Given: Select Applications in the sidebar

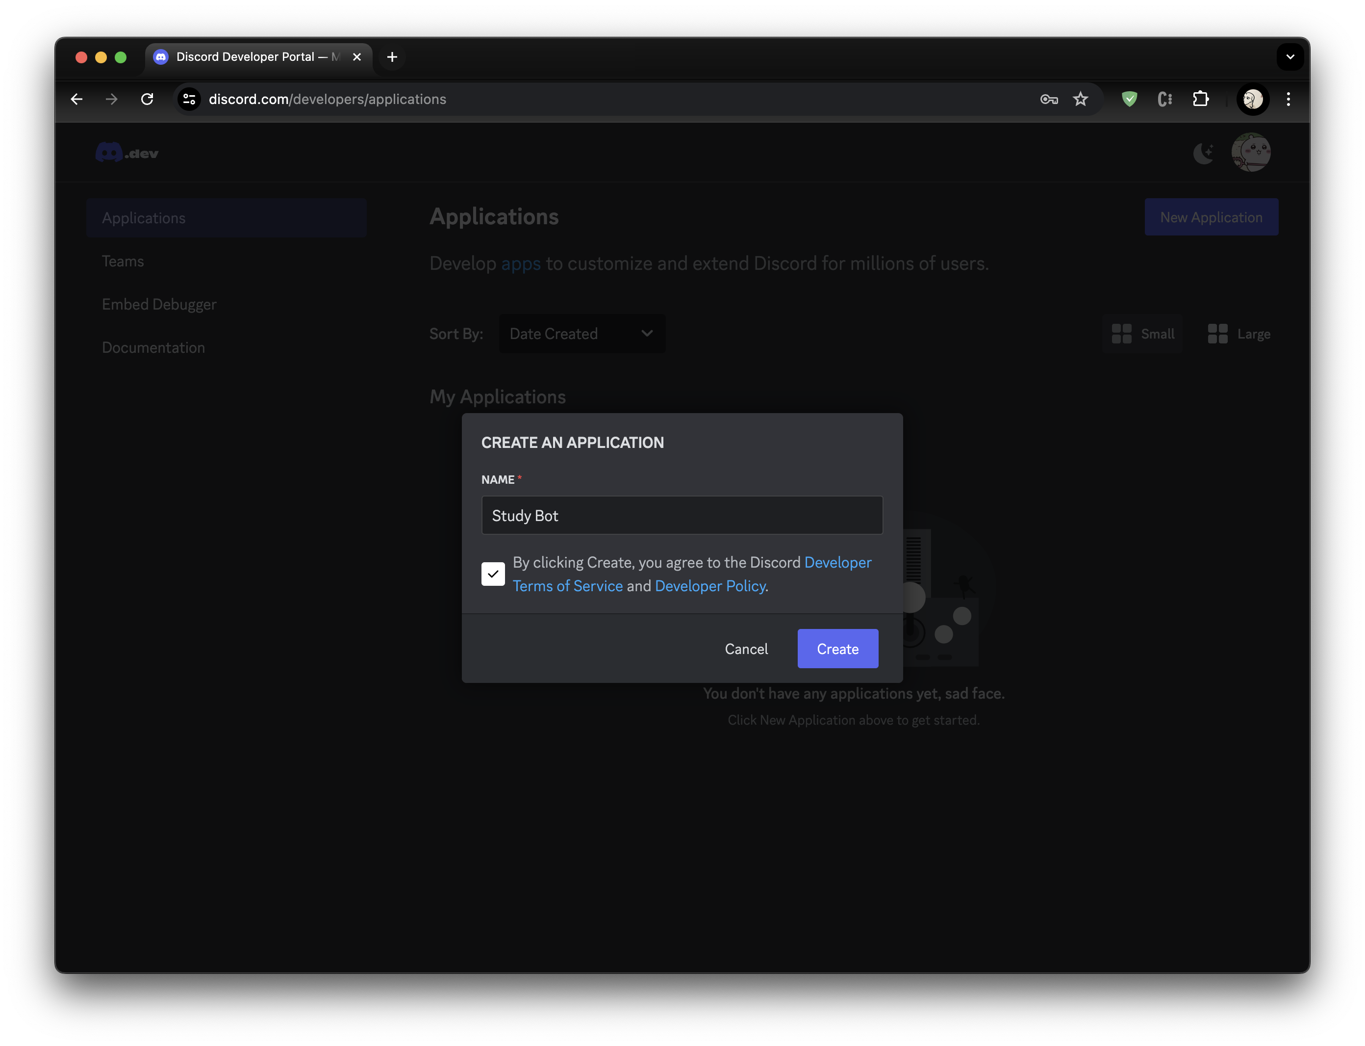Looking at the screenshot, I should (227, 218).
